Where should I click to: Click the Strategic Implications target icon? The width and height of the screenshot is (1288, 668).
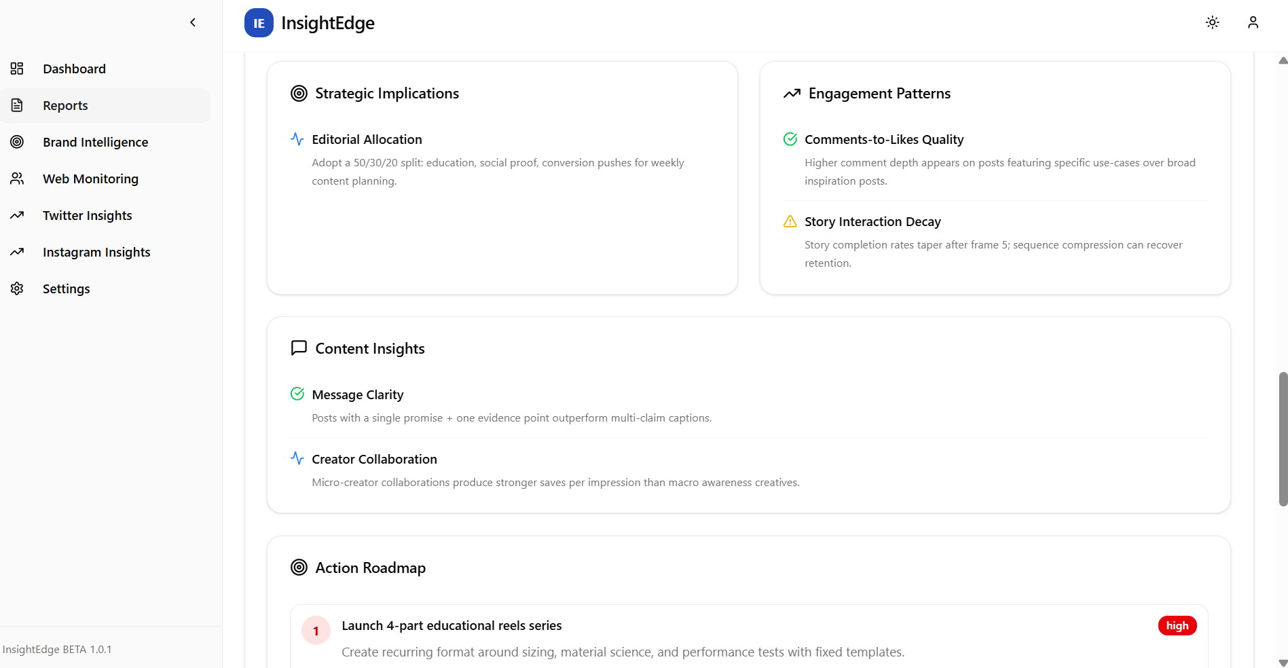click(x=299, y=93)
